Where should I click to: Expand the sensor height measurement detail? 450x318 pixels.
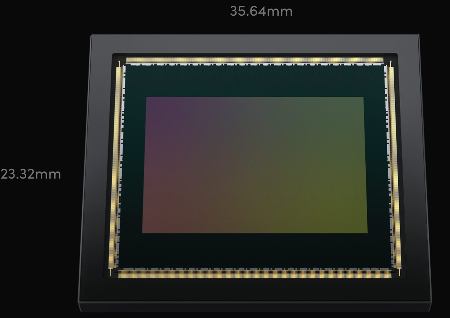click(31, 175)
